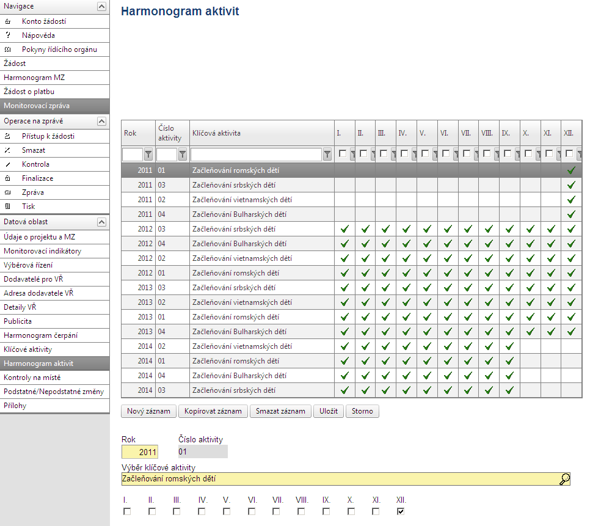Uncheck the XII. month checkbox in the form
This screenshot has width=590, height=526.
point(401,512)
